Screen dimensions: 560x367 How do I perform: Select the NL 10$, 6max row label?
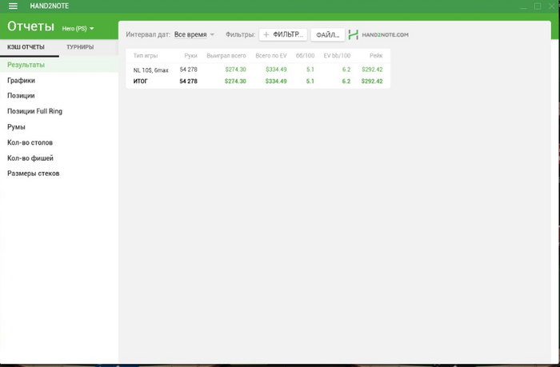[x=150, y=70]
